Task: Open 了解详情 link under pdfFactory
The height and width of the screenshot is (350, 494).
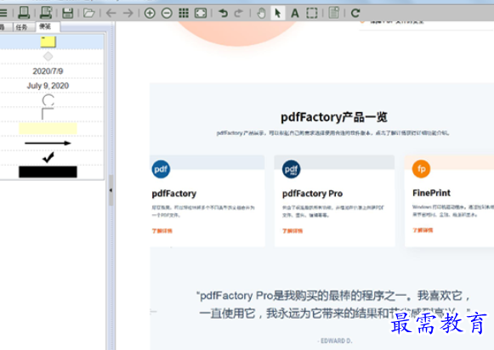Action: [x=162, y=231]
